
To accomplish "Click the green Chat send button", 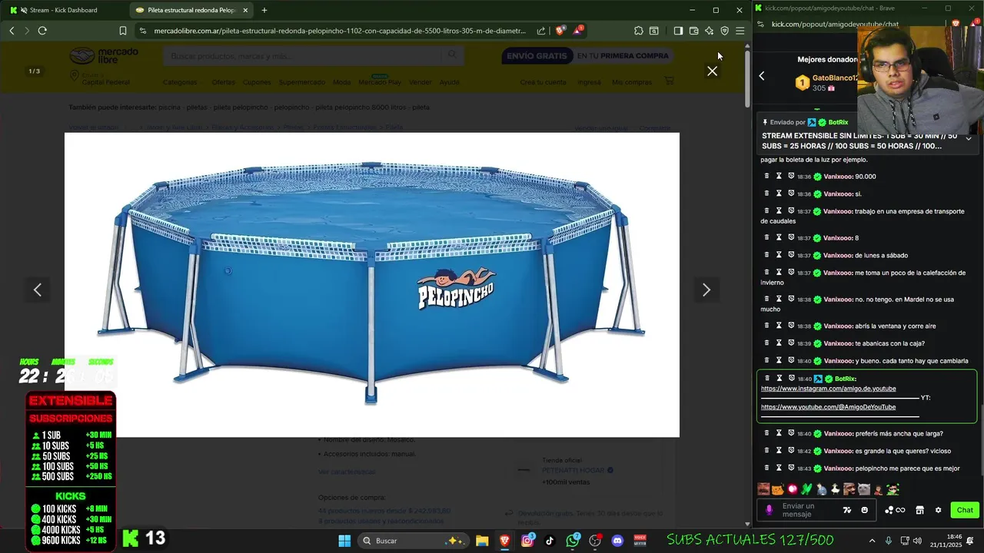I will click(965, 510).
